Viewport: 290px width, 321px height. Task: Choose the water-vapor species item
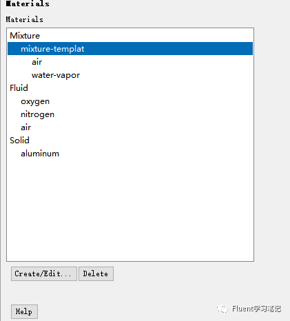click(x=56, y=75)
